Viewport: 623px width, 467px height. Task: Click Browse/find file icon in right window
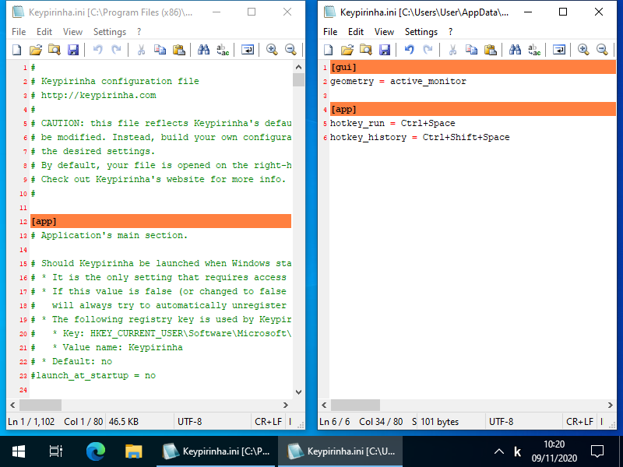tap(366, 50)
